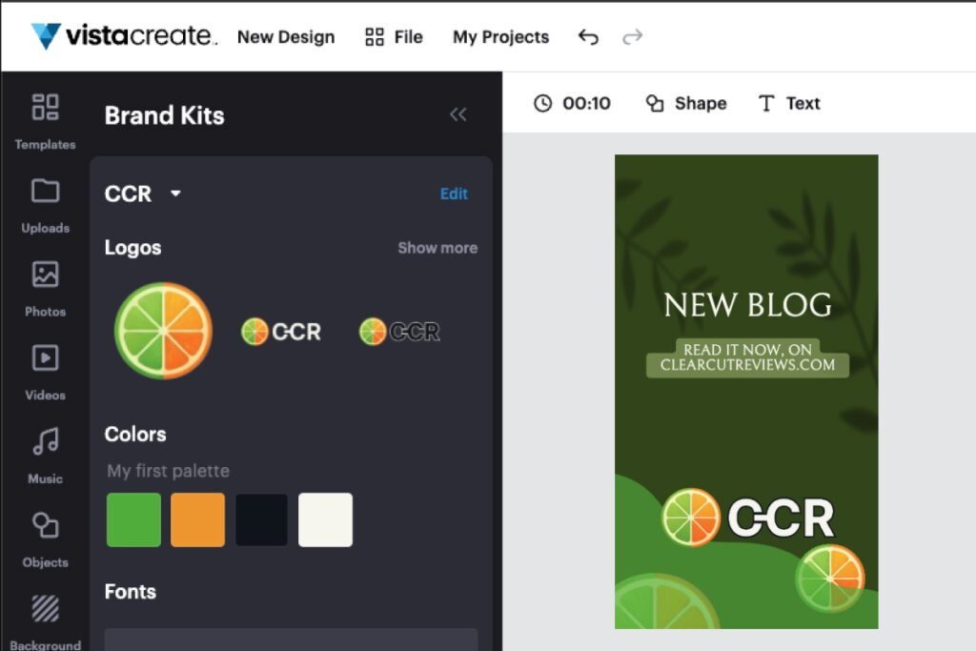Open the Photos sidebar panel

[46, 289]
